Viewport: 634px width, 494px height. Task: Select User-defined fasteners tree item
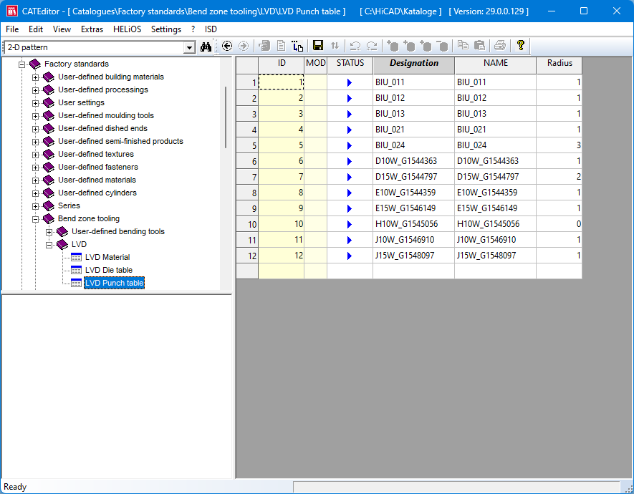click(98, 167)
